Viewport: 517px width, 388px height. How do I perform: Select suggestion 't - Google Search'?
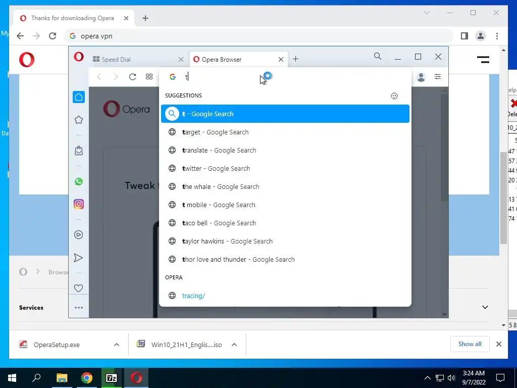285,114
